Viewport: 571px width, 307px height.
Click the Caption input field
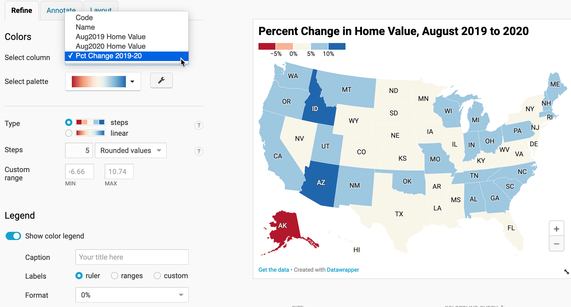coord(132,257)
